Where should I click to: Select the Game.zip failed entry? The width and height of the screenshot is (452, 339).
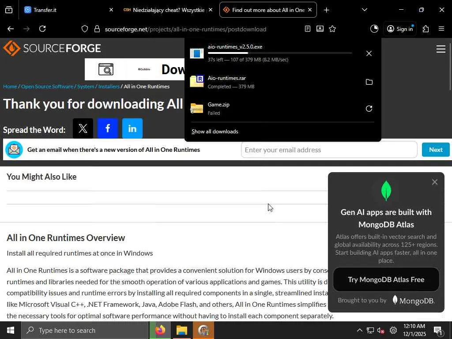[x=274, y=109]
